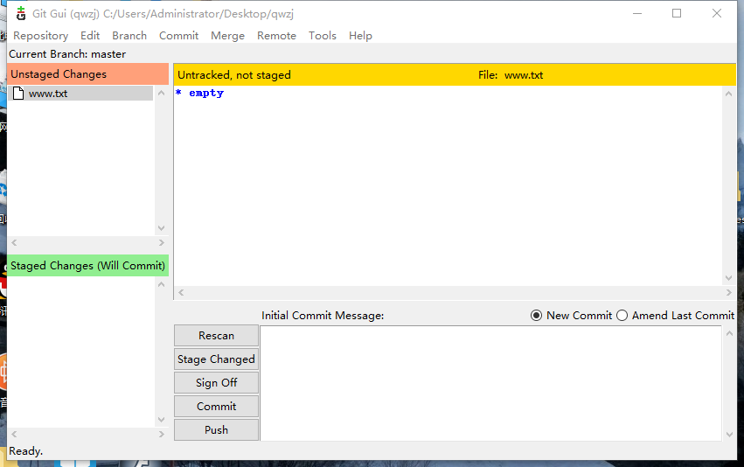
Task: Click the Sign Off button
Action: (216, 382)
